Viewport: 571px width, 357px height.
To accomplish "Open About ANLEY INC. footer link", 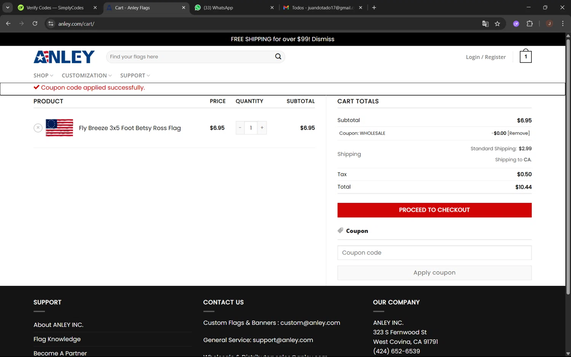I will (58, 325).
